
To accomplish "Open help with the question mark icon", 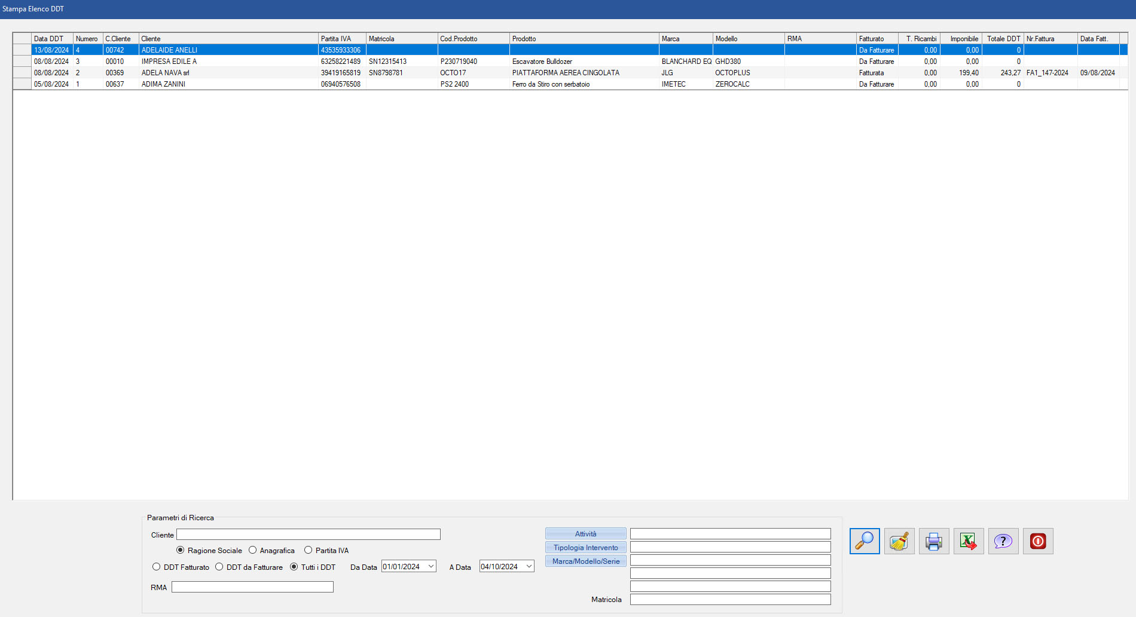I will point(1003,541).
